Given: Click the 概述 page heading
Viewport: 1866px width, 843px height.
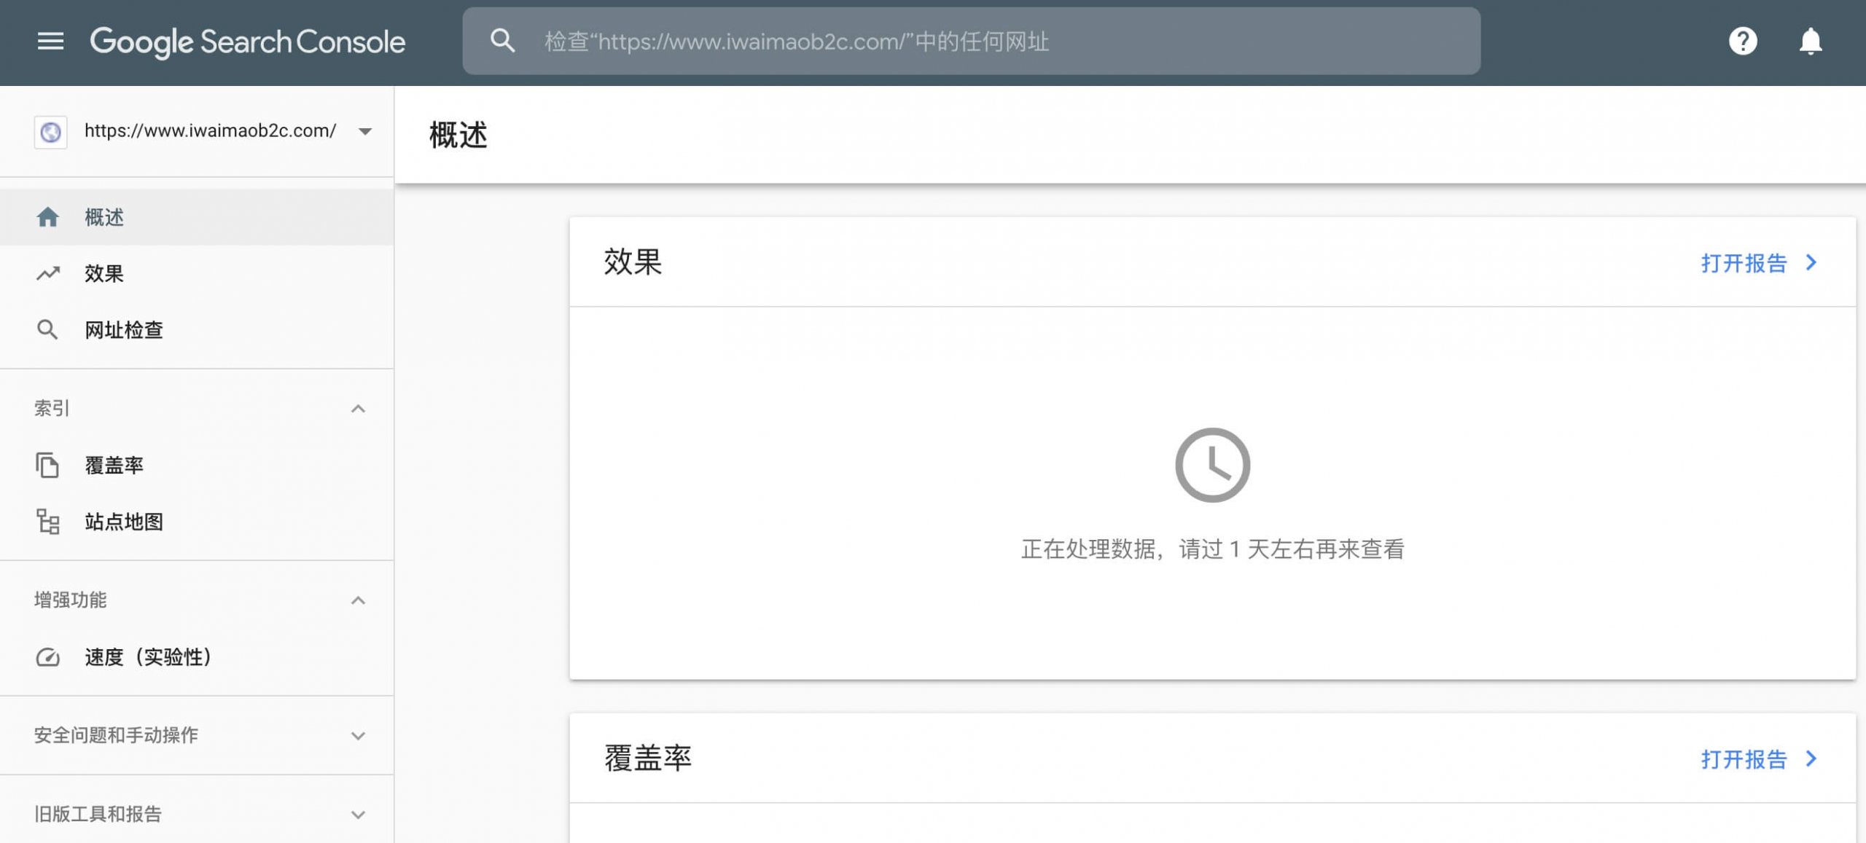Looking at the screenshot, I should tap(458, 136).
